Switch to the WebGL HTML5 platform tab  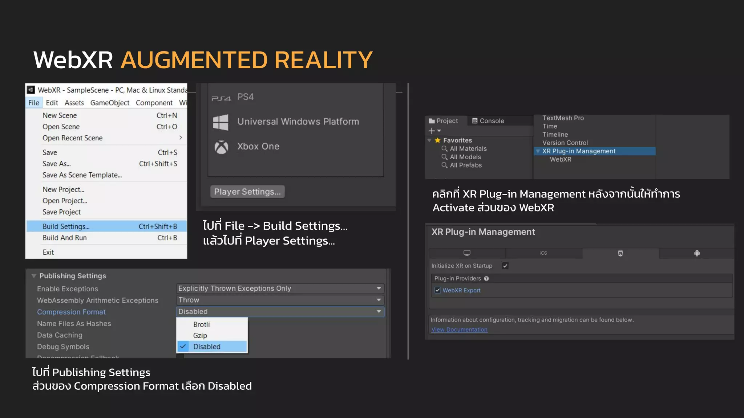620,253
